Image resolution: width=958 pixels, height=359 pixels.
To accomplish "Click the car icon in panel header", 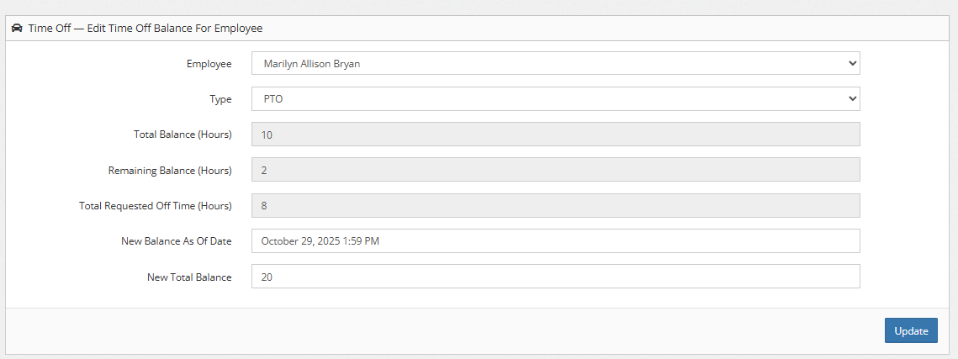I will click(x=17, y=28).
